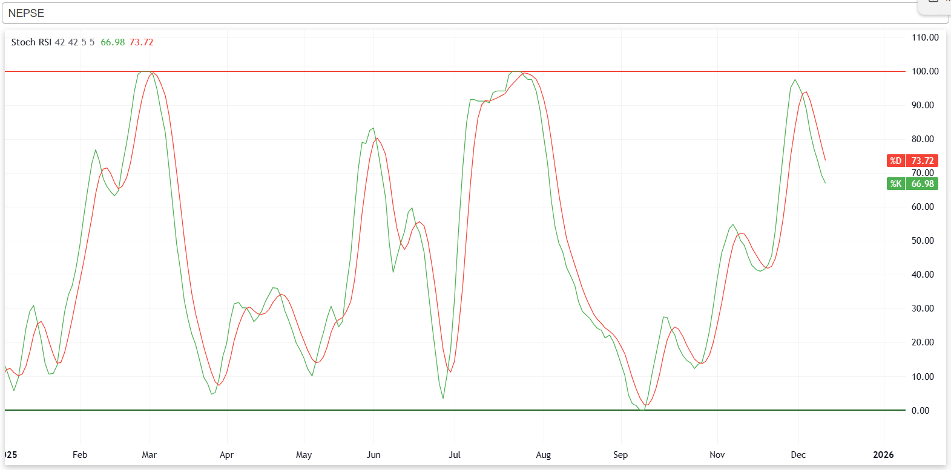Click the Feb label on time axis
Image resolution: width=951 pixels, height=470 pixels.
coord(80,455)
